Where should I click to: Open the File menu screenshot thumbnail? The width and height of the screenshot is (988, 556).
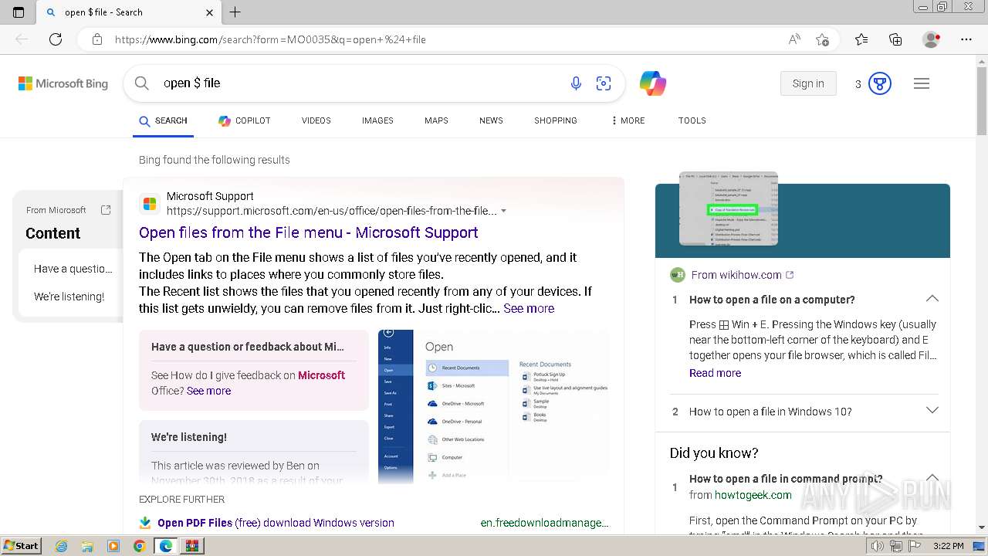494,406
